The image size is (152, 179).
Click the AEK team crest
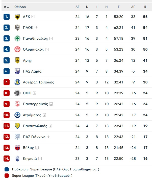coord(17,17)
